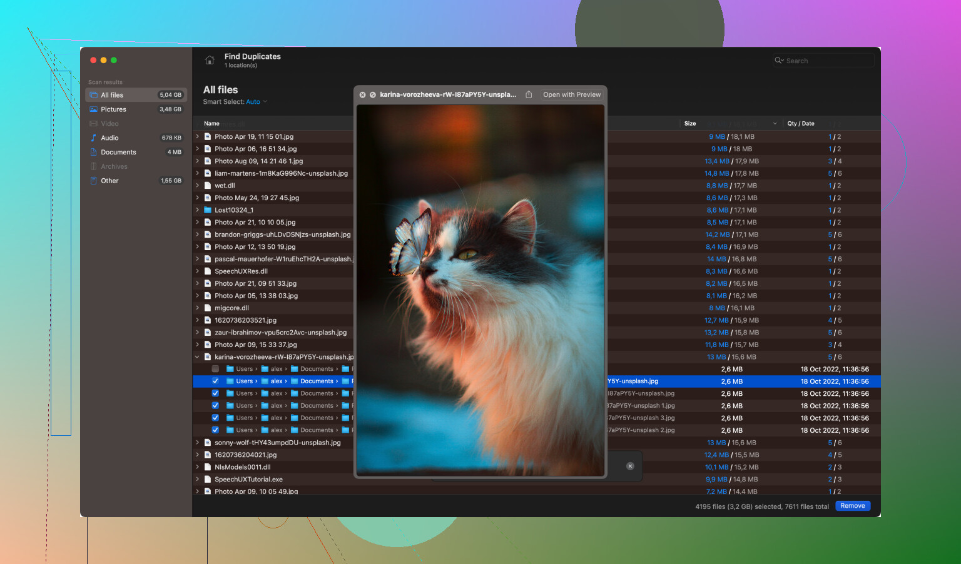Image resolution: width=961 pixels, height=564 pixels.
Task: Expand the Photo Apr 09, 15 33 37.jpg group
Action: point(197,345)
